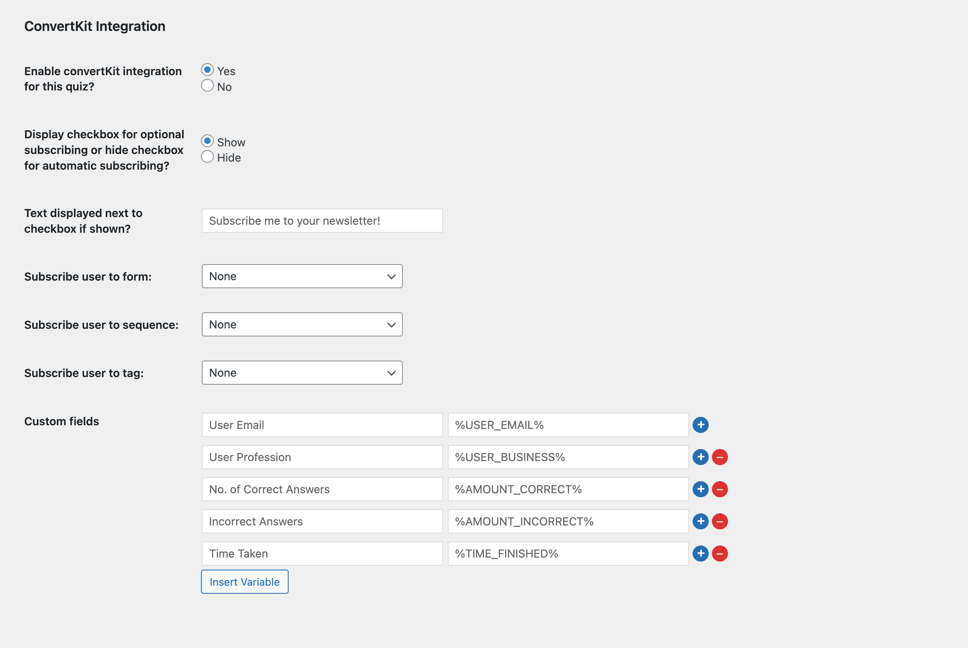
Task: Click plus icon next to %USER_EMAIL% row
Action: tap(700, 425)
